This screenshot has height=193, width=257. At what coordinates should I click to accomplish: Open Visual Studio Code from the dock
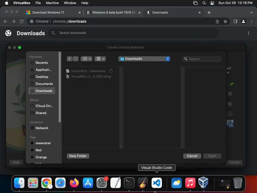pyautogui.click(x=157, y=183)
